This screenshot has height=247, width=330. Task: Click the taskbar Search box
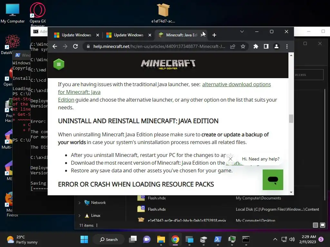109,239
